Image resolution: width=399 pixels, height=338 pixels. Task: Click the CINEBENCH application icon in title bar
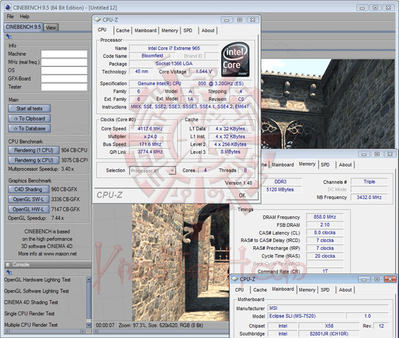pos(8,7)
